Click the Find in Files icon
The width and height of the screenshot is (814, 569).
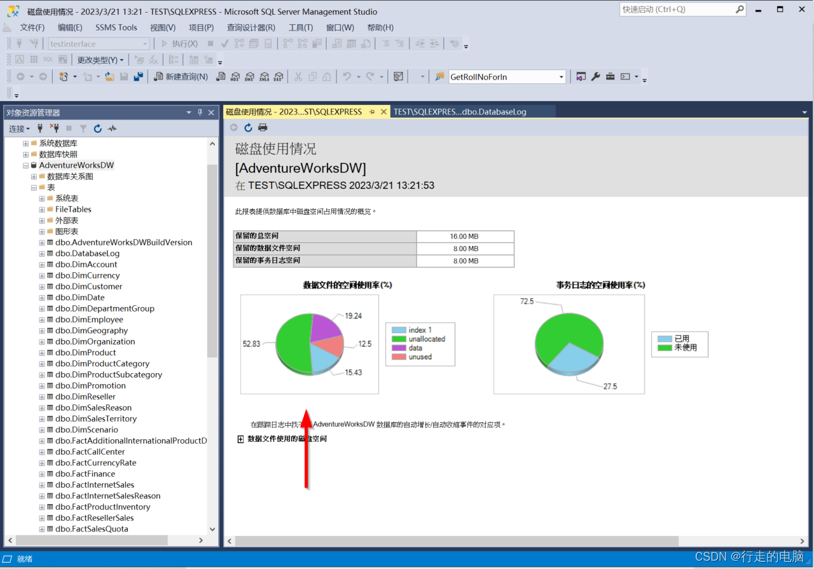[439, 77]
